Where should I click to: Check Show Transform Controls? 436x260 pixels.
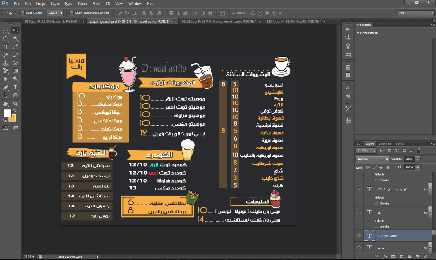[x=72, y=13]
